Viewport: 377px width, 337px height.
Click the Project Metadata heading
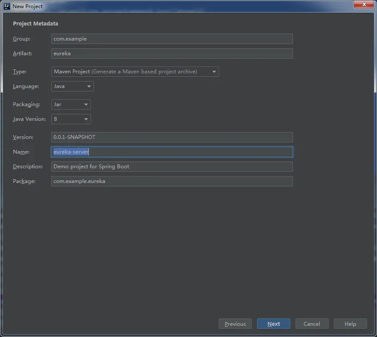[35, 24]
